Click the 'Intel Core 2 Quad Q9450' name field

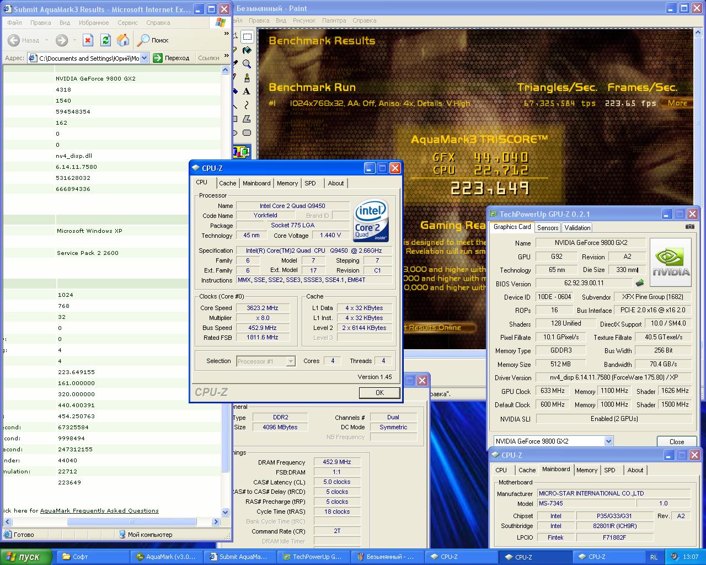coord(292,206)
